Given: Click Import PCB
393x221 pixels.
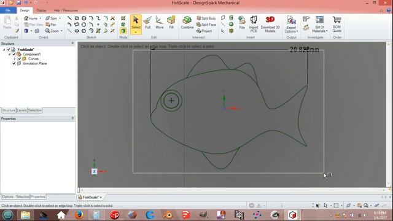Looking at the screenshot, I should [254, 24].
